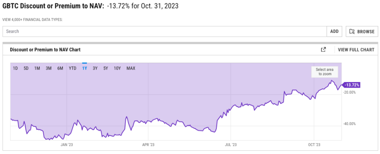The width and height of the screenshot is (380, 154).
Task: Show the 5Y time range
Action: tap(106, 68)
